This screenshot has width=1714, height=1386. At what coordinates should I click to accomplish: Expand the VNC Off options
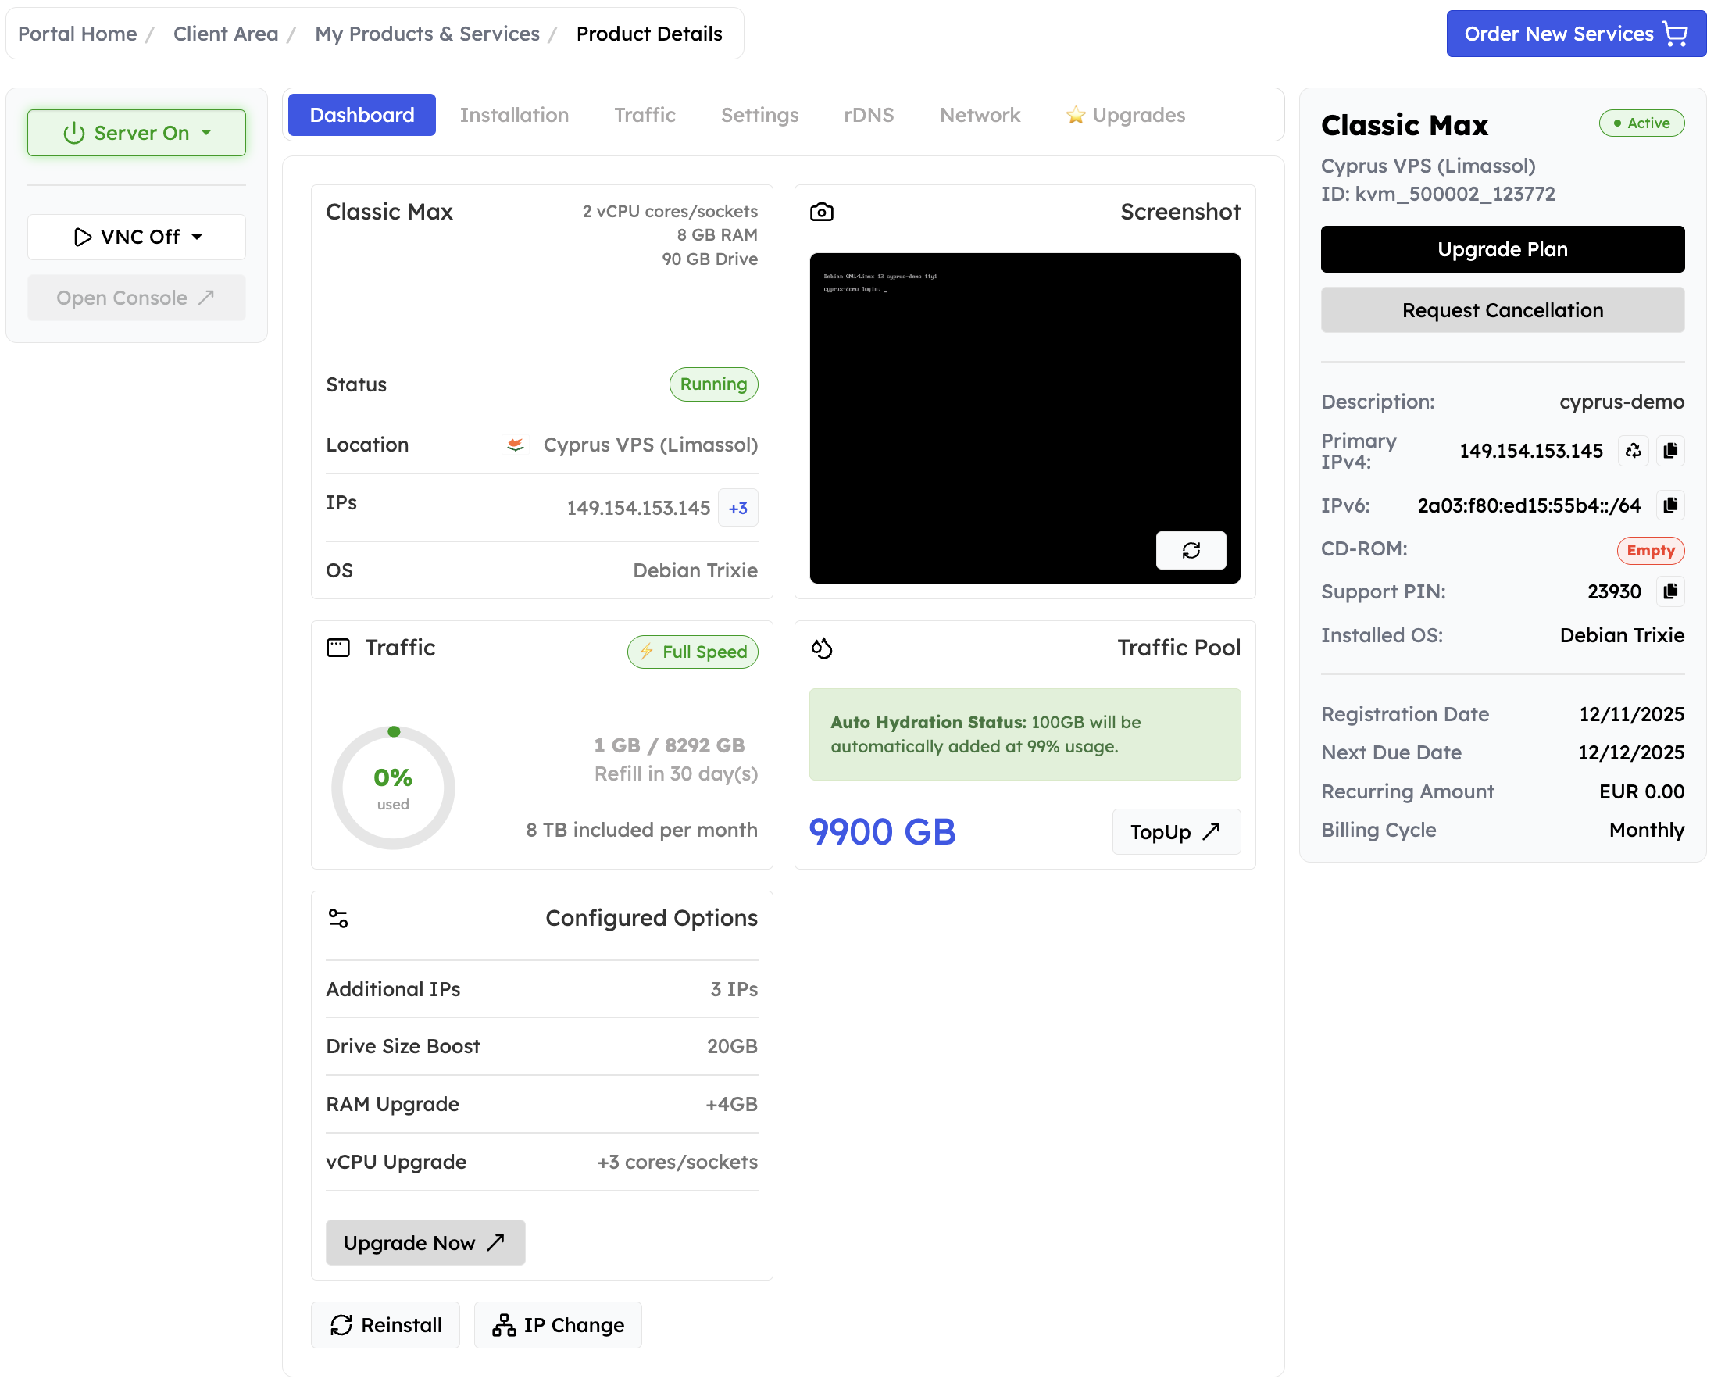(x=197, y=236)
